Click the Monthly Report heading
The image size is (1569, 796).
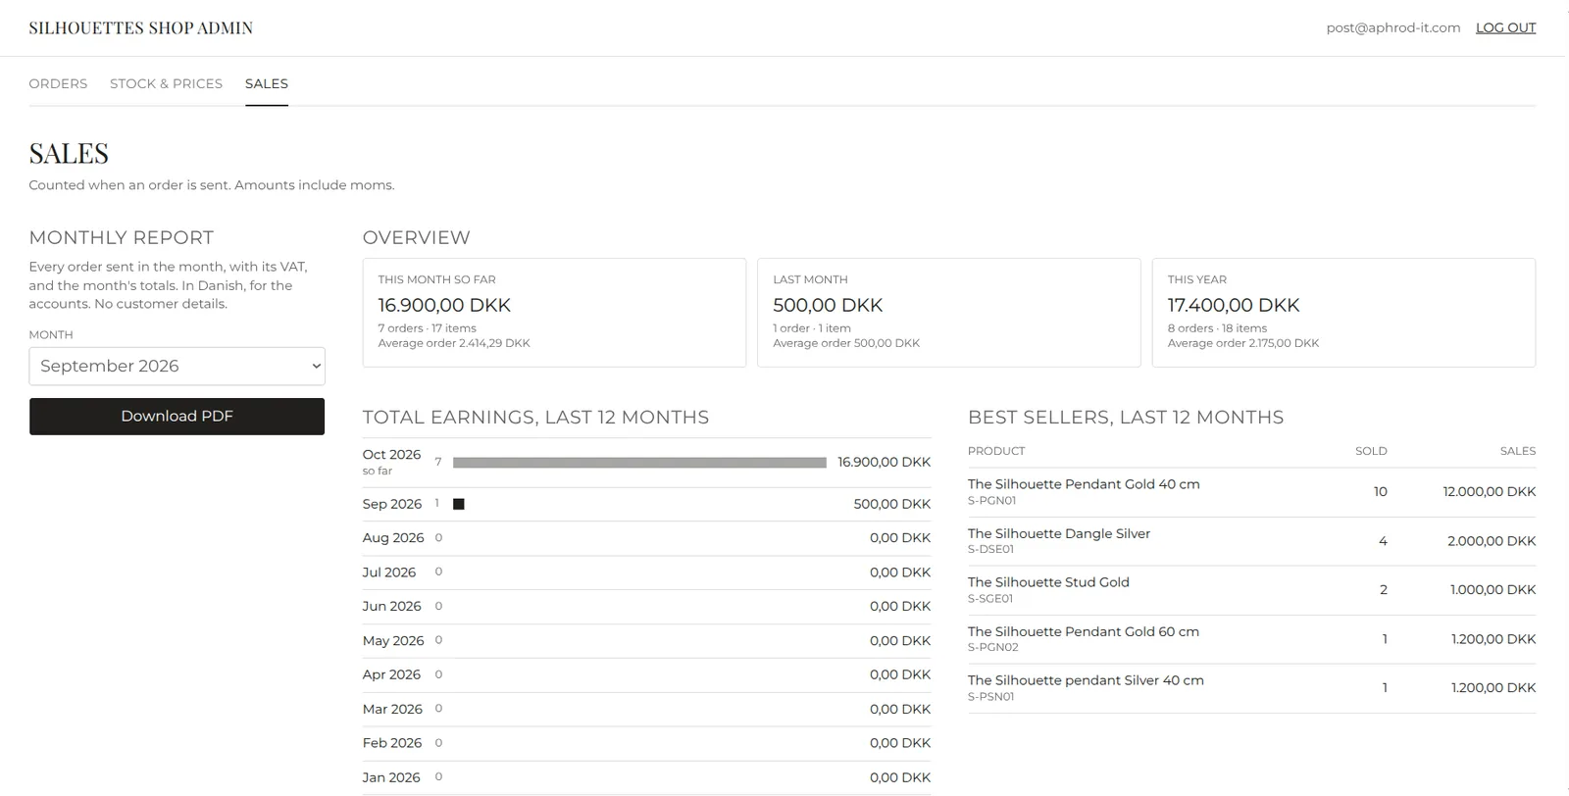click(x=122, y=238)
